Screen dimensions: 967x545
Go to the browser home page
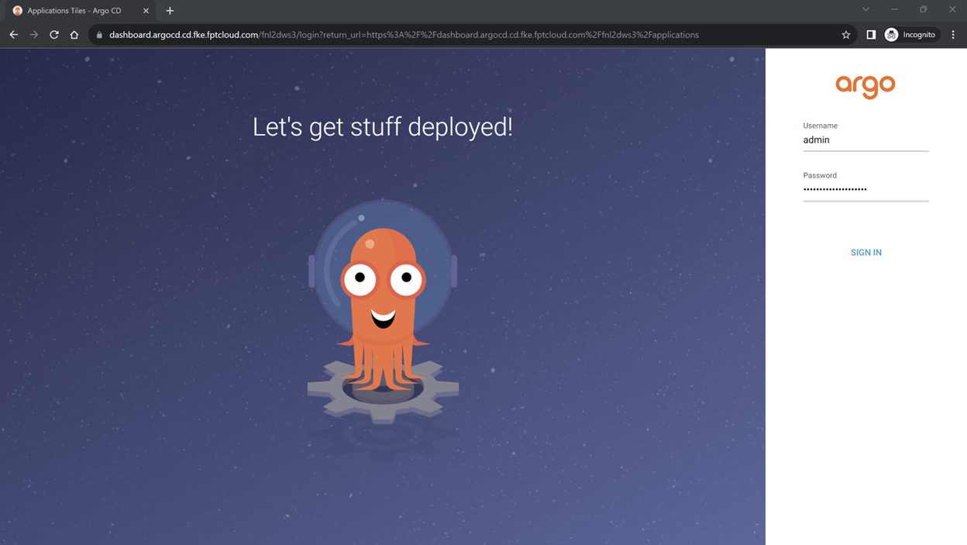tap(74, 35)
